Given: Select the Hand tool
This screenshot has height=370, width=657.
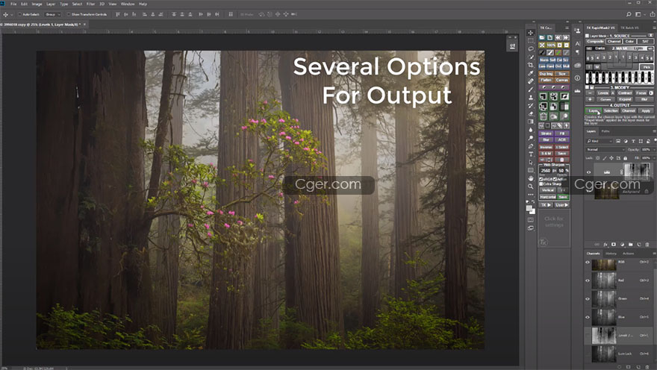Looking at the screenshot, I should (531, 178).
